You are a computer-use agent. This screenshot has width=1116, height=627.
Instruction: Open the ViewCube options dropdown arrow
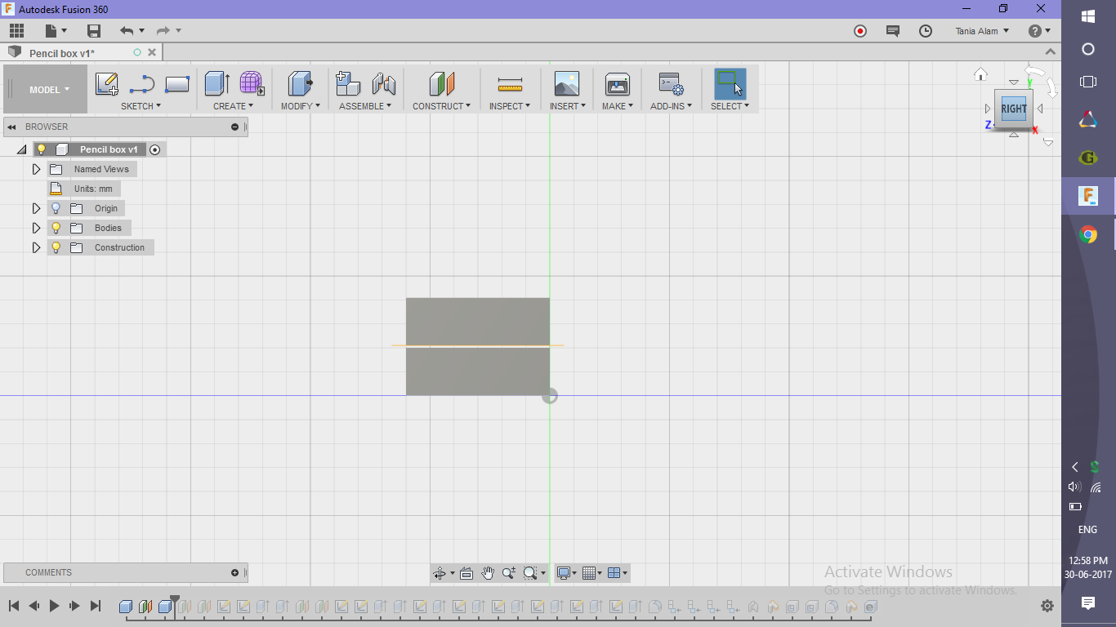click(x=1048, y=143)
